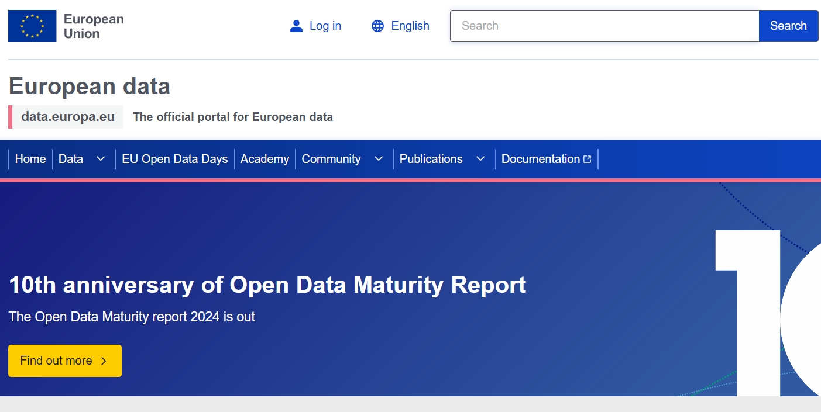Screen dimensions: 821x412
Task: Open the Documentation external link
Action: pyautogui.click(x=547, y=159)
